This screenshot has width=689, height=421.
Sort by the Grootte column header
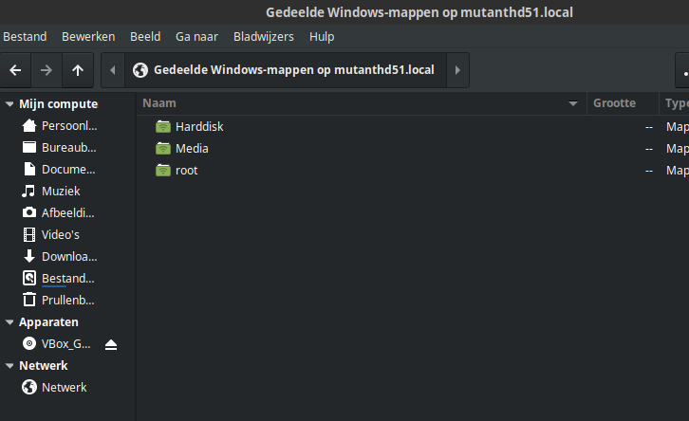614,103
